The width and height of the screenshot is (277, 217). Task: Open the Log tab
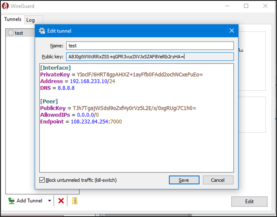pyautogui.click(x=30, y=20)
